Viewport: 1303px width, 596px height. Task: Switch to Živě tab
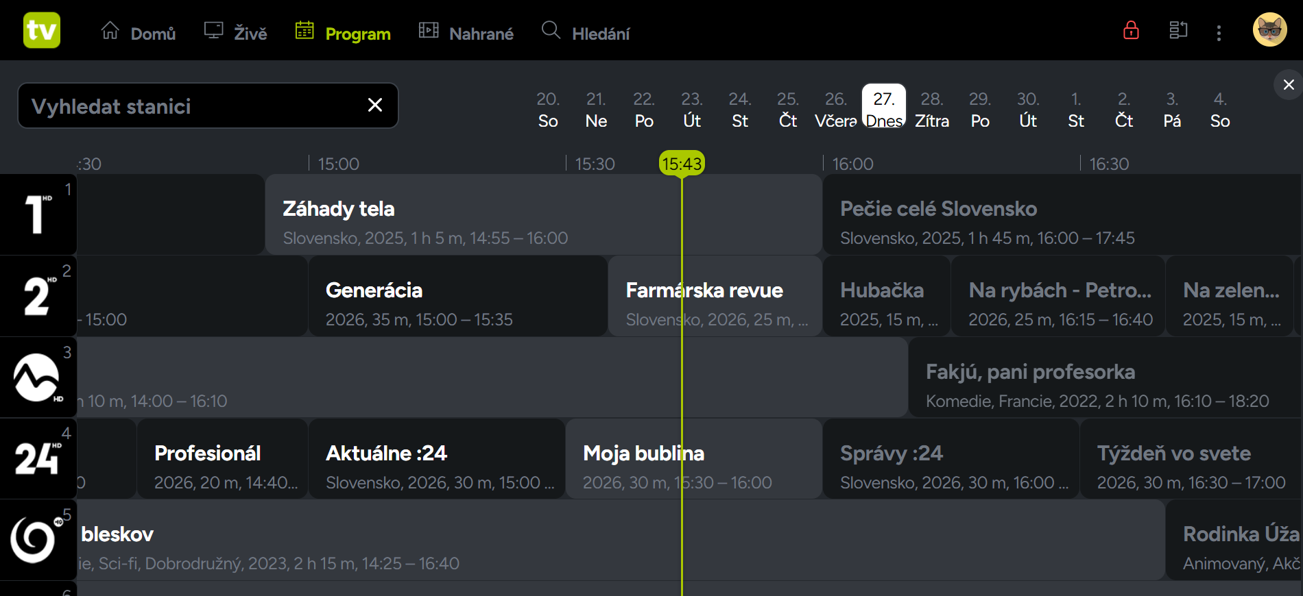[236, 33]
